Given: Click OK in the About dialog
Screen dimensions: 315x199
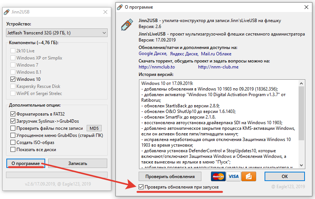Looking at the screenshot, I should 285,176.
